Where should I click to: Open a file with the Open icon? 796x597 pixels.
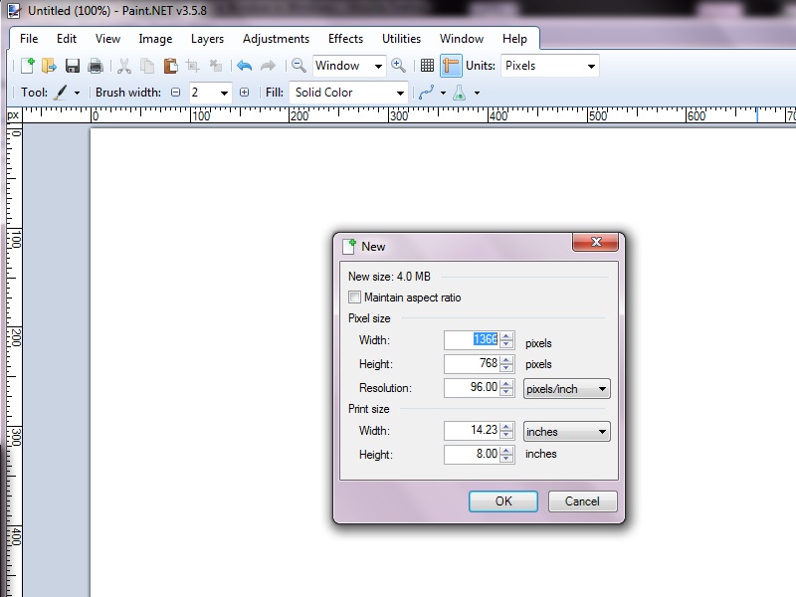pos(49,66)
